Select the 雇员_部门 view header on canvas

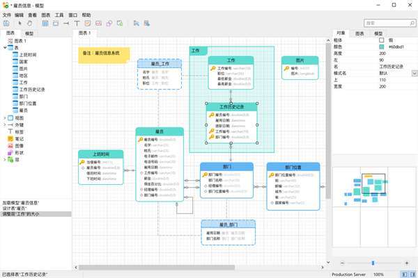click(x=229, y=224)
